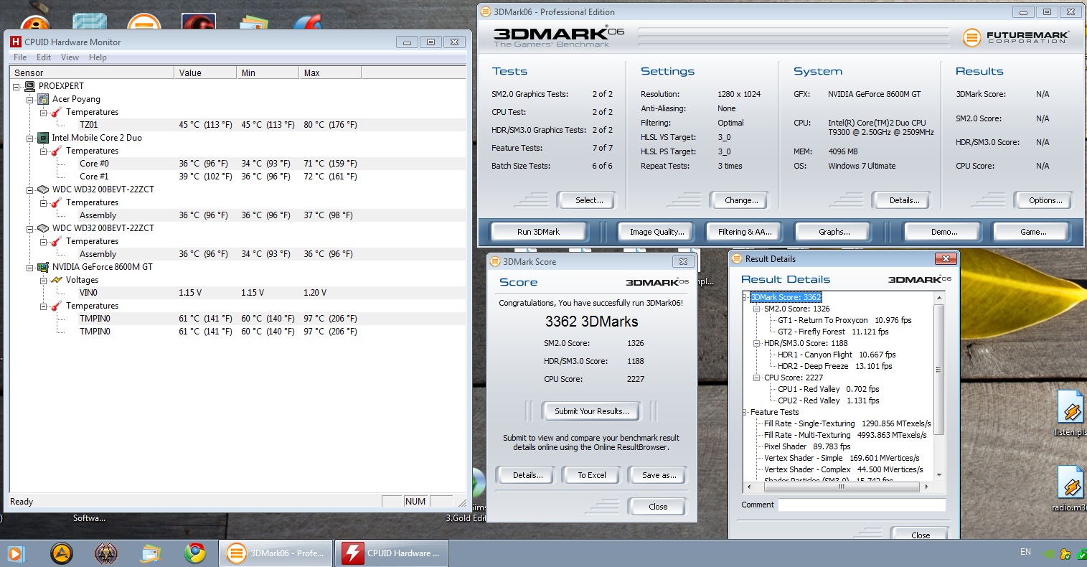Collapse the PROEXPERT root node

pos(17,86)
